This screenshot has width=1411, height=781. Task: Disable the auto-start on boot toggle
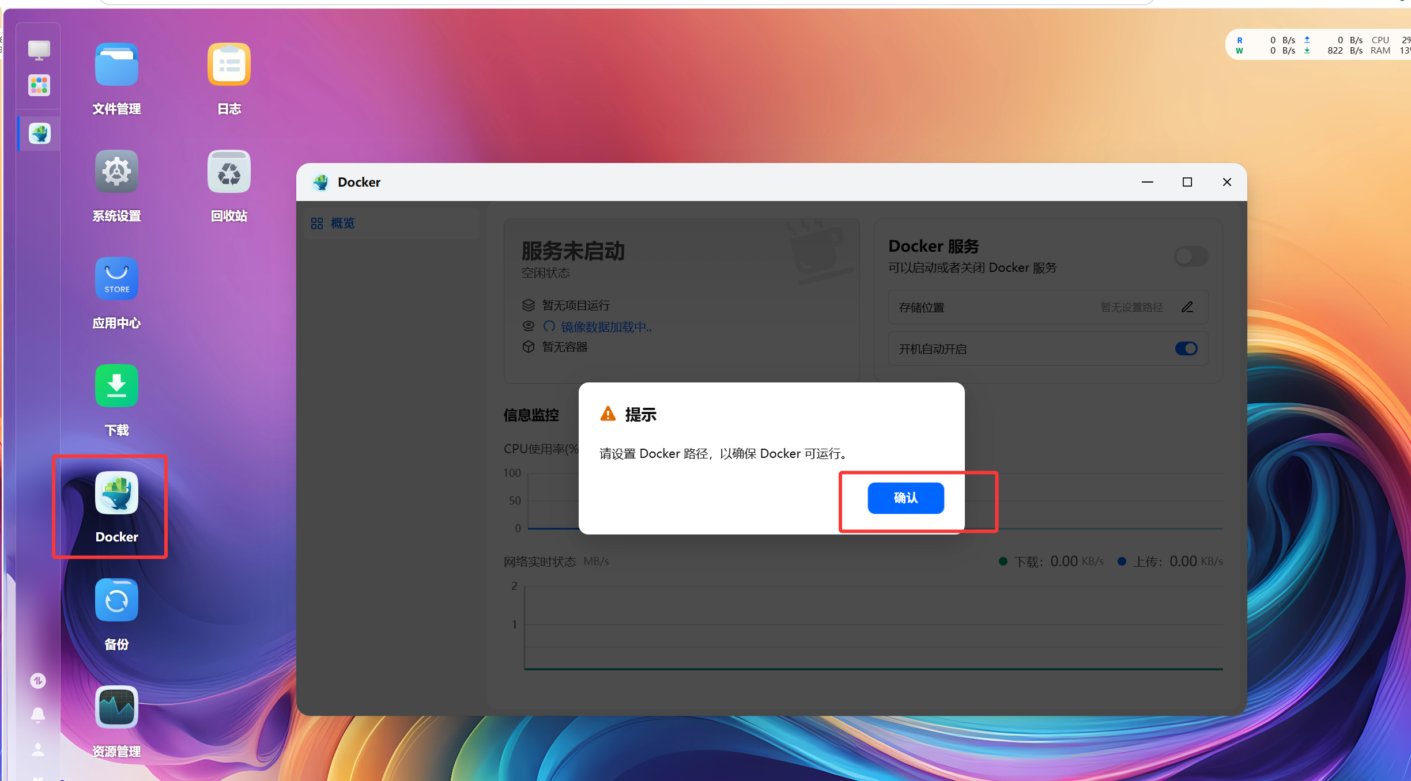click(1186, 348)
